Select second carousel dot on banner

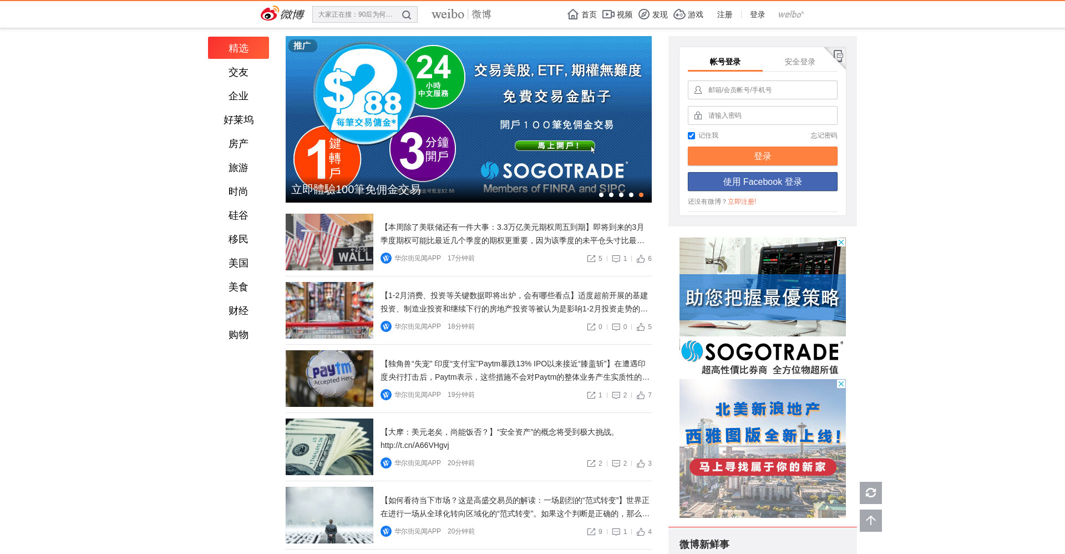[611, 195]
